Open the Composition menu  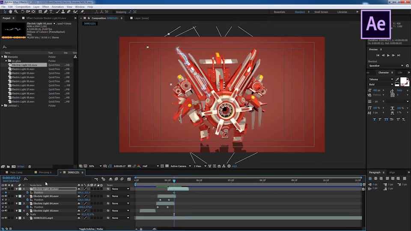[x=23, y=7]
